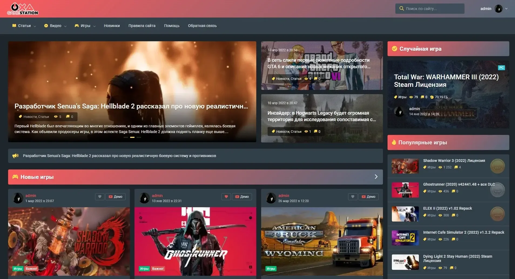Click Демо button on Shadow Warrior 3 card

[115, 197]
